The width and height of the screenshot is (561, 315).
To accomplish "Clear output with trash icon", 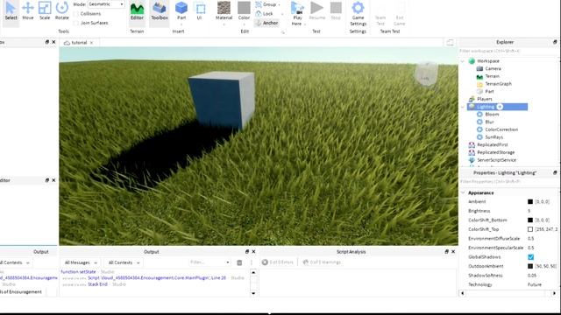I will (239, 262).
